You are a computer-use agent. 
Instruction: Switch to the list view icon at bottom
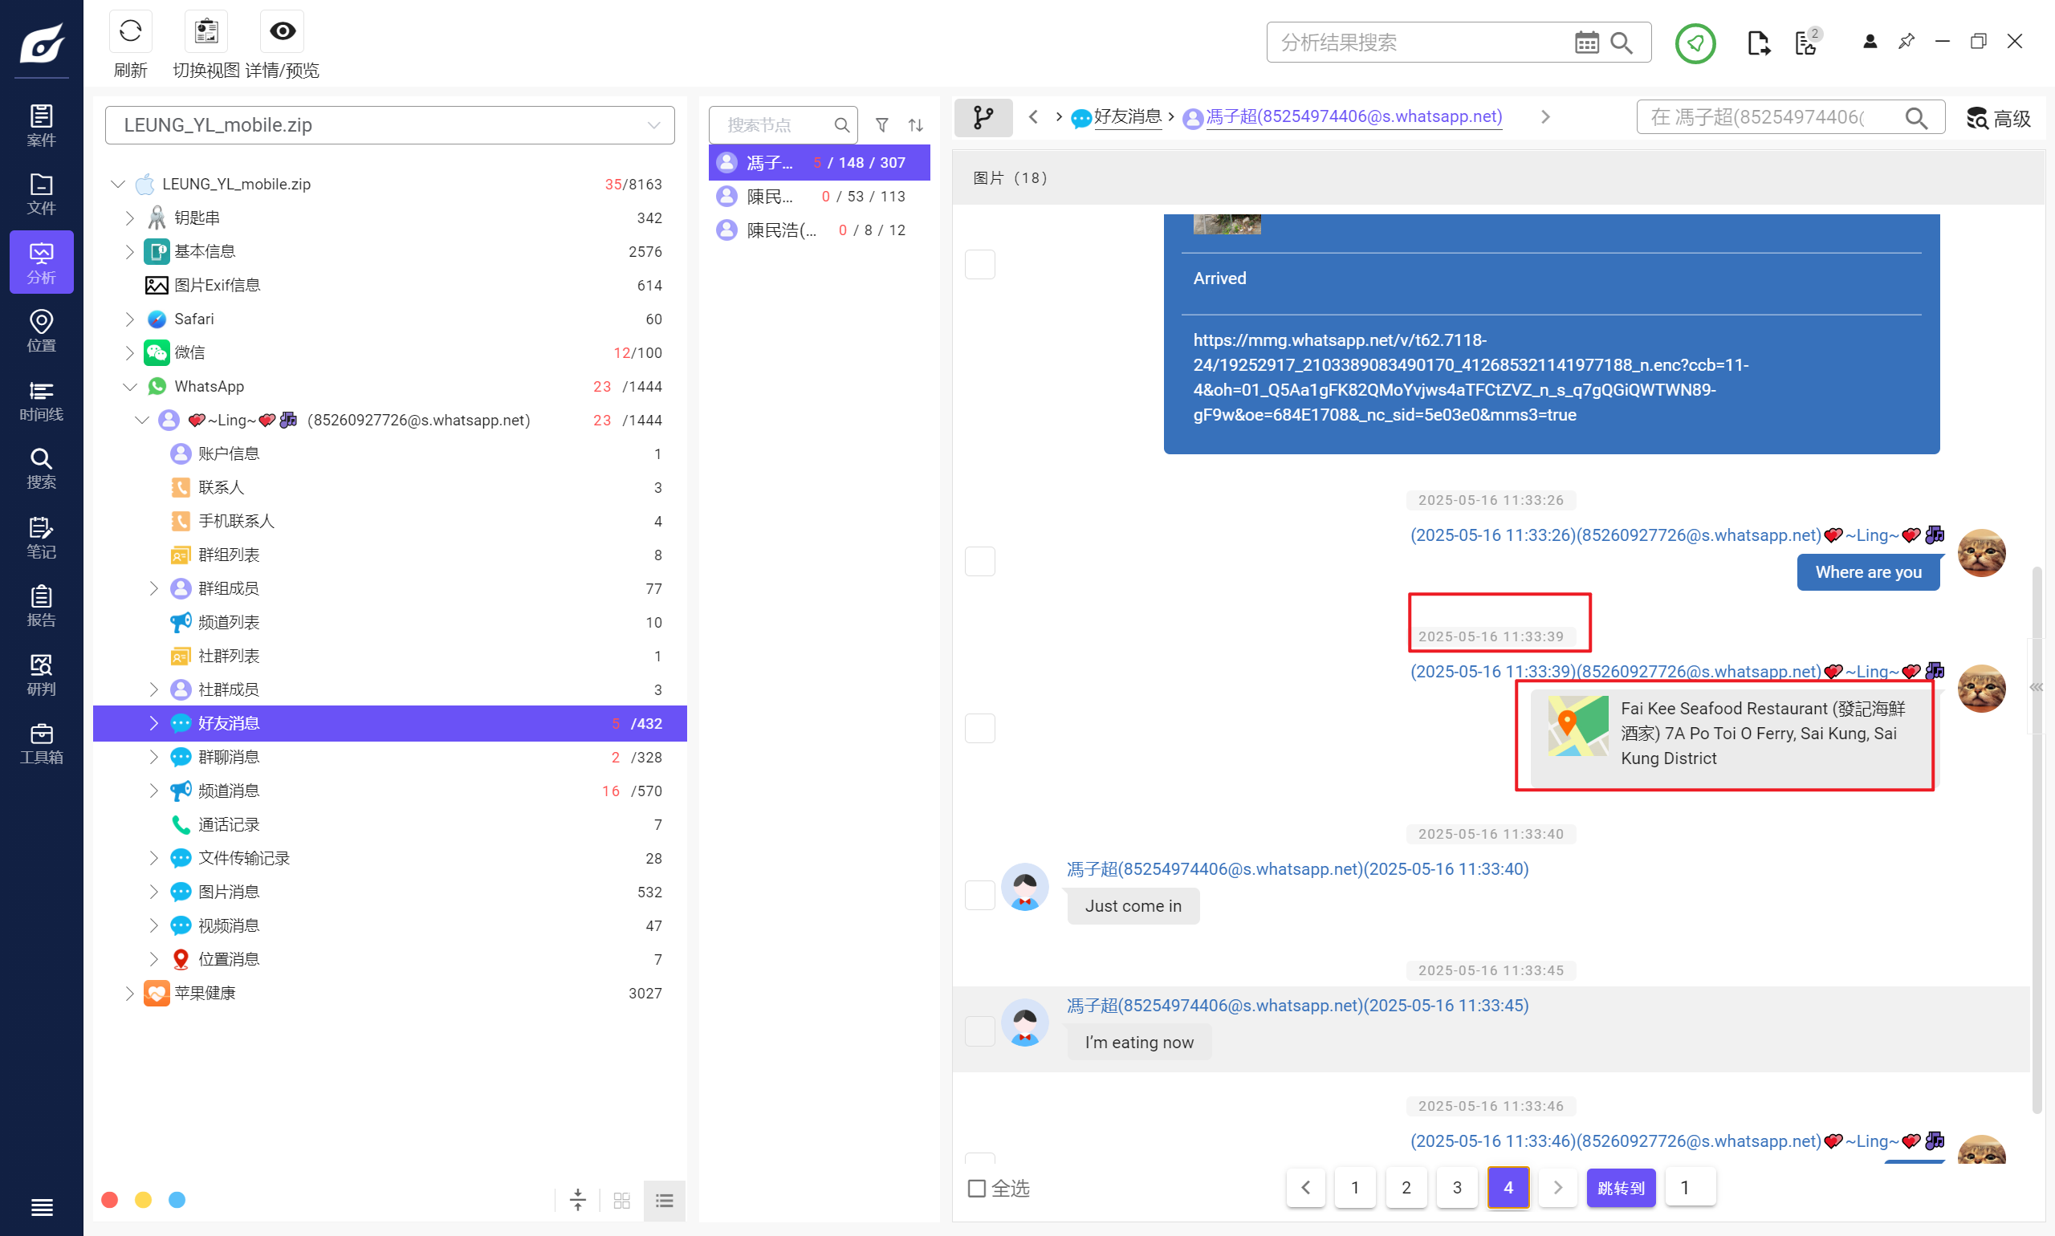pos(664,1200)
